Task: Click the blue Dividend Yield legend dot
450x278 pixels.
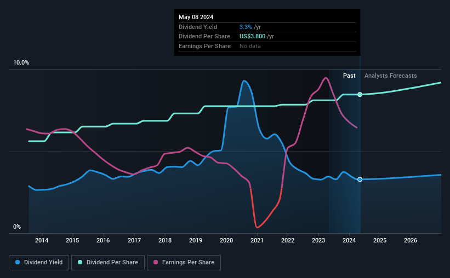Action: [x=18, y=262]
